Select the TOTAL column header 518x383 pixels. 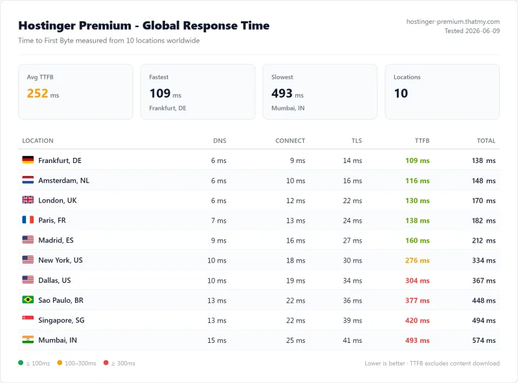486,140
